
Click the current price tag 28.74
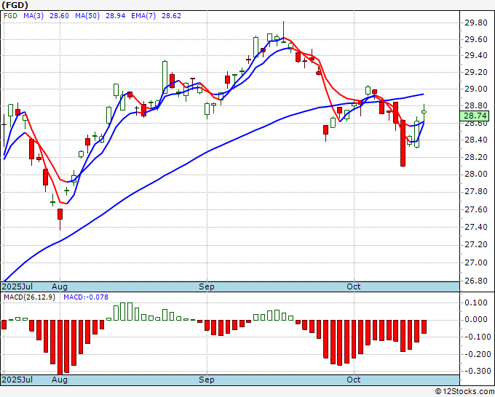coord(474,116)
